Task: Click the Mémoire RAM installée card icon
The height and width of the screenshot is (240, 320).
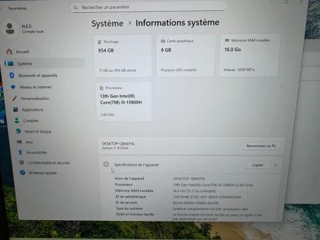Action: tap(227, 40)
